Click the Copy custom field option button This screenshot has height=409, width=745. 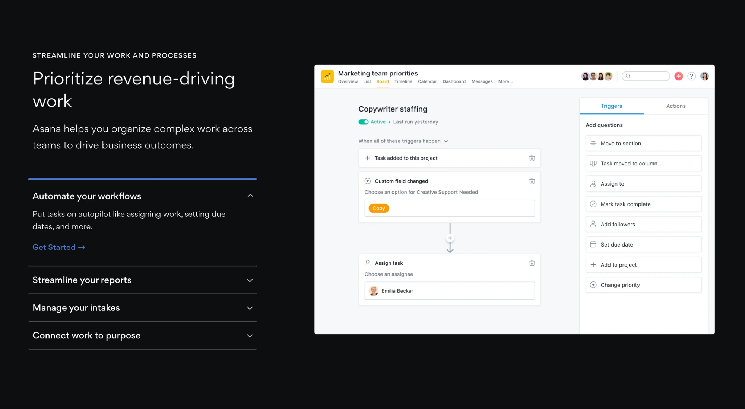379,208
